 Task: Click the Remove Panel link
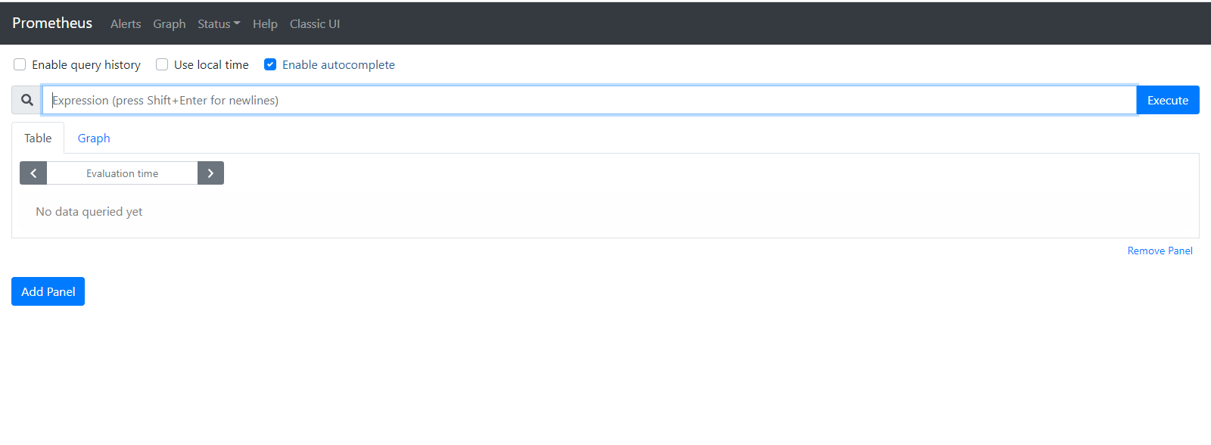tap(1160, 251)
